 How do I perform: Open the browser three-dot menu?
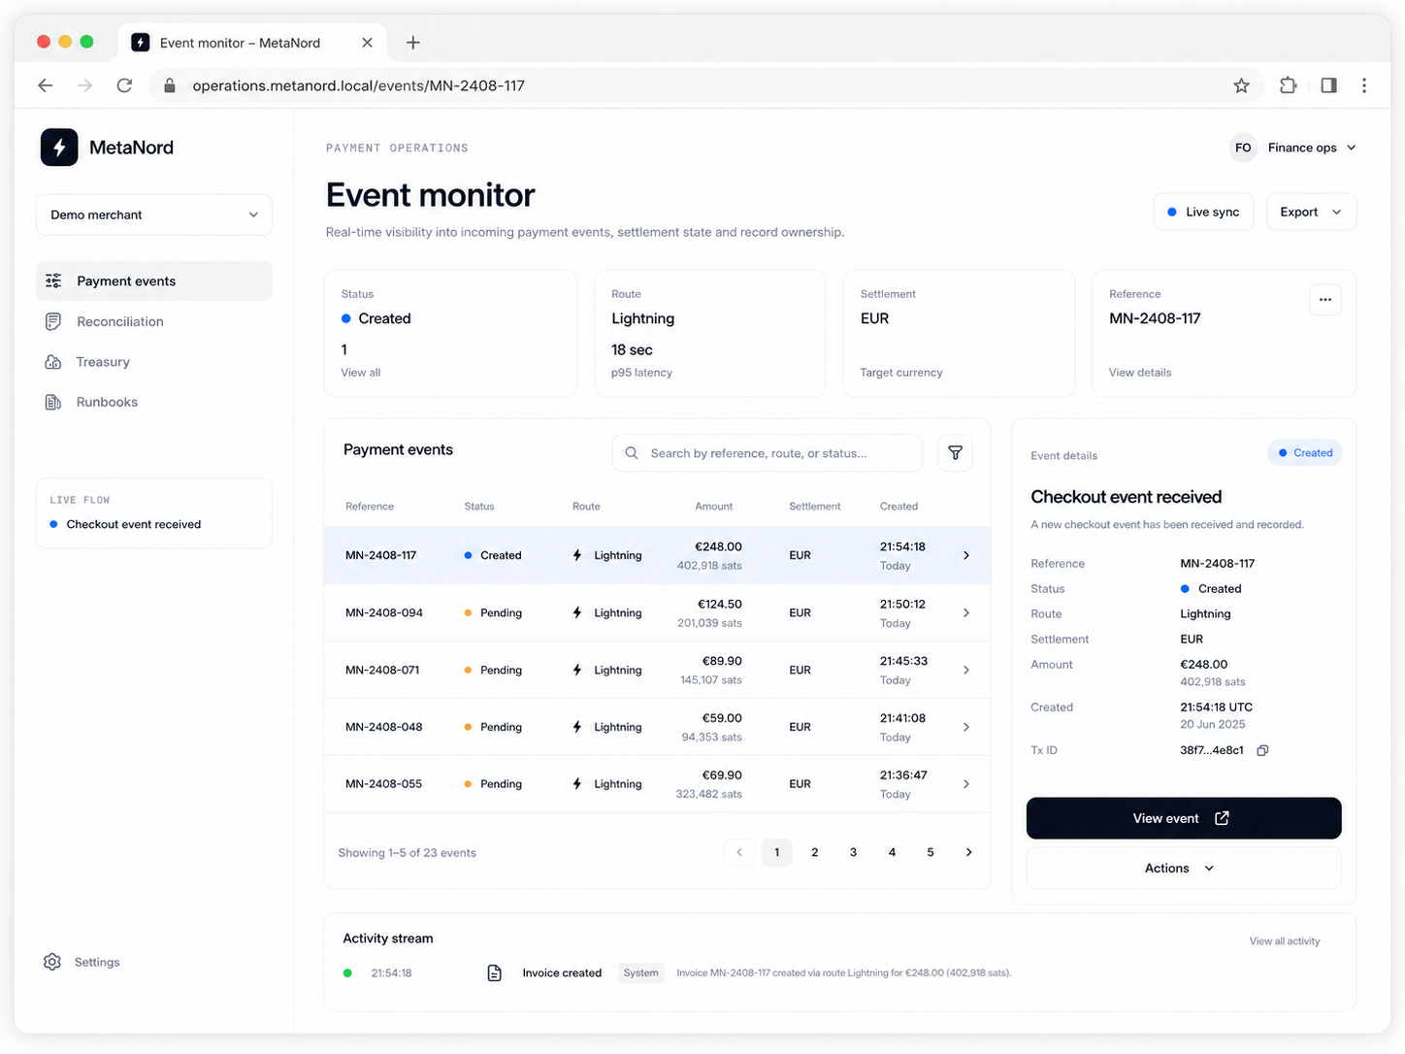pos(1364,85)
